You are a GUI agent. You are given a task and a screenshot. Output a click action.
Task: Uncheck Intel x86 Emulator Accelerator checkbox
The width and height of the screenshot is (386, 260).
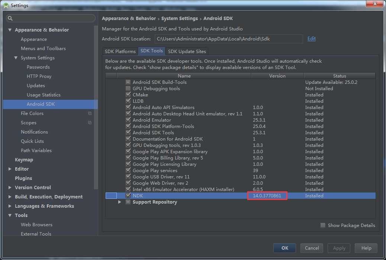(128, 189)
